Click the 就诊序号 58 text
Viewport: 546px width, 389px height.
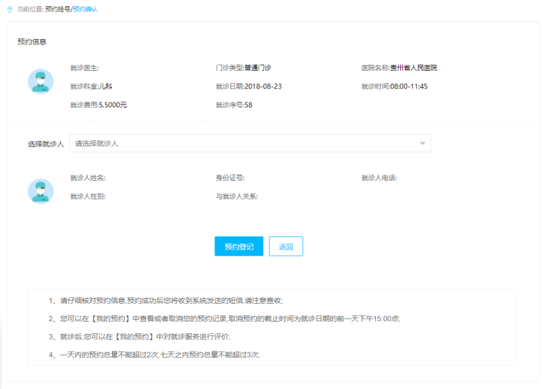coord(234,105)
